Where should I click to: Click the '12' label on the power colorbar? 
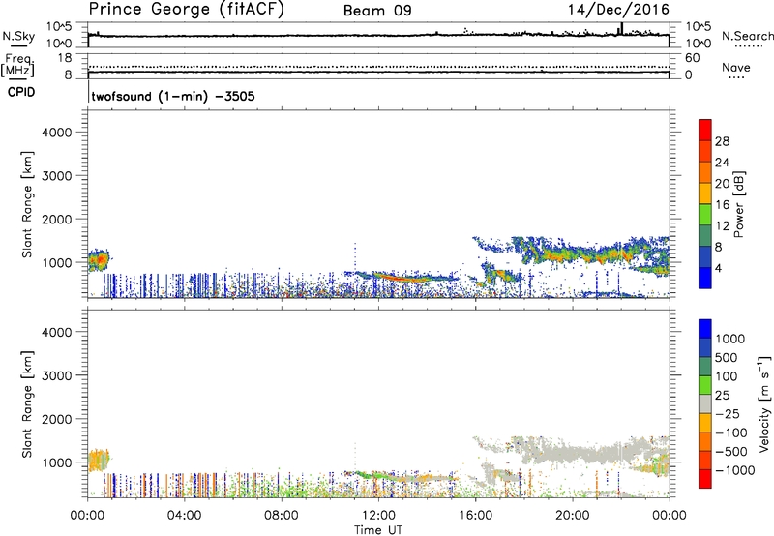(722, 226)
